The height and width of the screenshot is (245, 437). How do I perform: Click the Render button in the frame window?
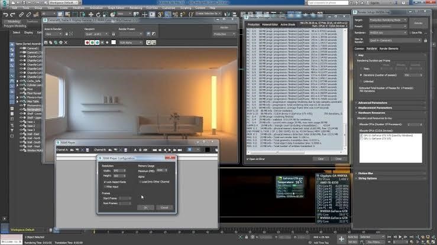(224, 27)
